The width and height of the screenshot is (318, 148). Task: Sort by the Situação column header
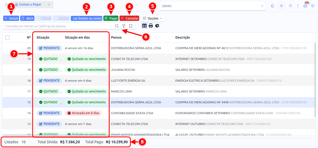tap(43, 38)
